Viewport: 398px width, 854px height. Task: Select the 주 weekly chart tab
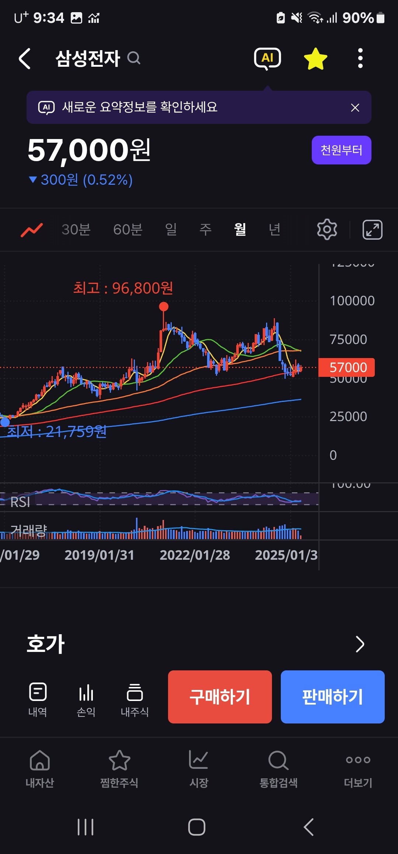(x=205, y=229)
